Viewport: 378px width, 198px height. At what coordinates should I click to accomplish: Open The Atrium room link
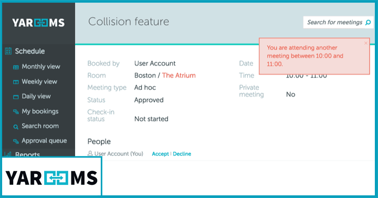tap(179, 76)
